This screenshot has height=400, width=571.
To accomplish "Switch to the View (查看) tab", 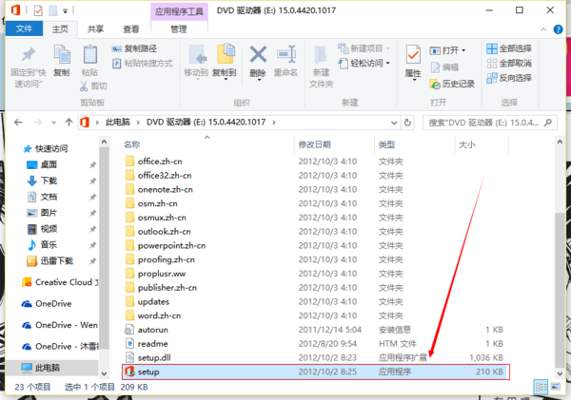I will pyautogui.click(x=131, y=29).
